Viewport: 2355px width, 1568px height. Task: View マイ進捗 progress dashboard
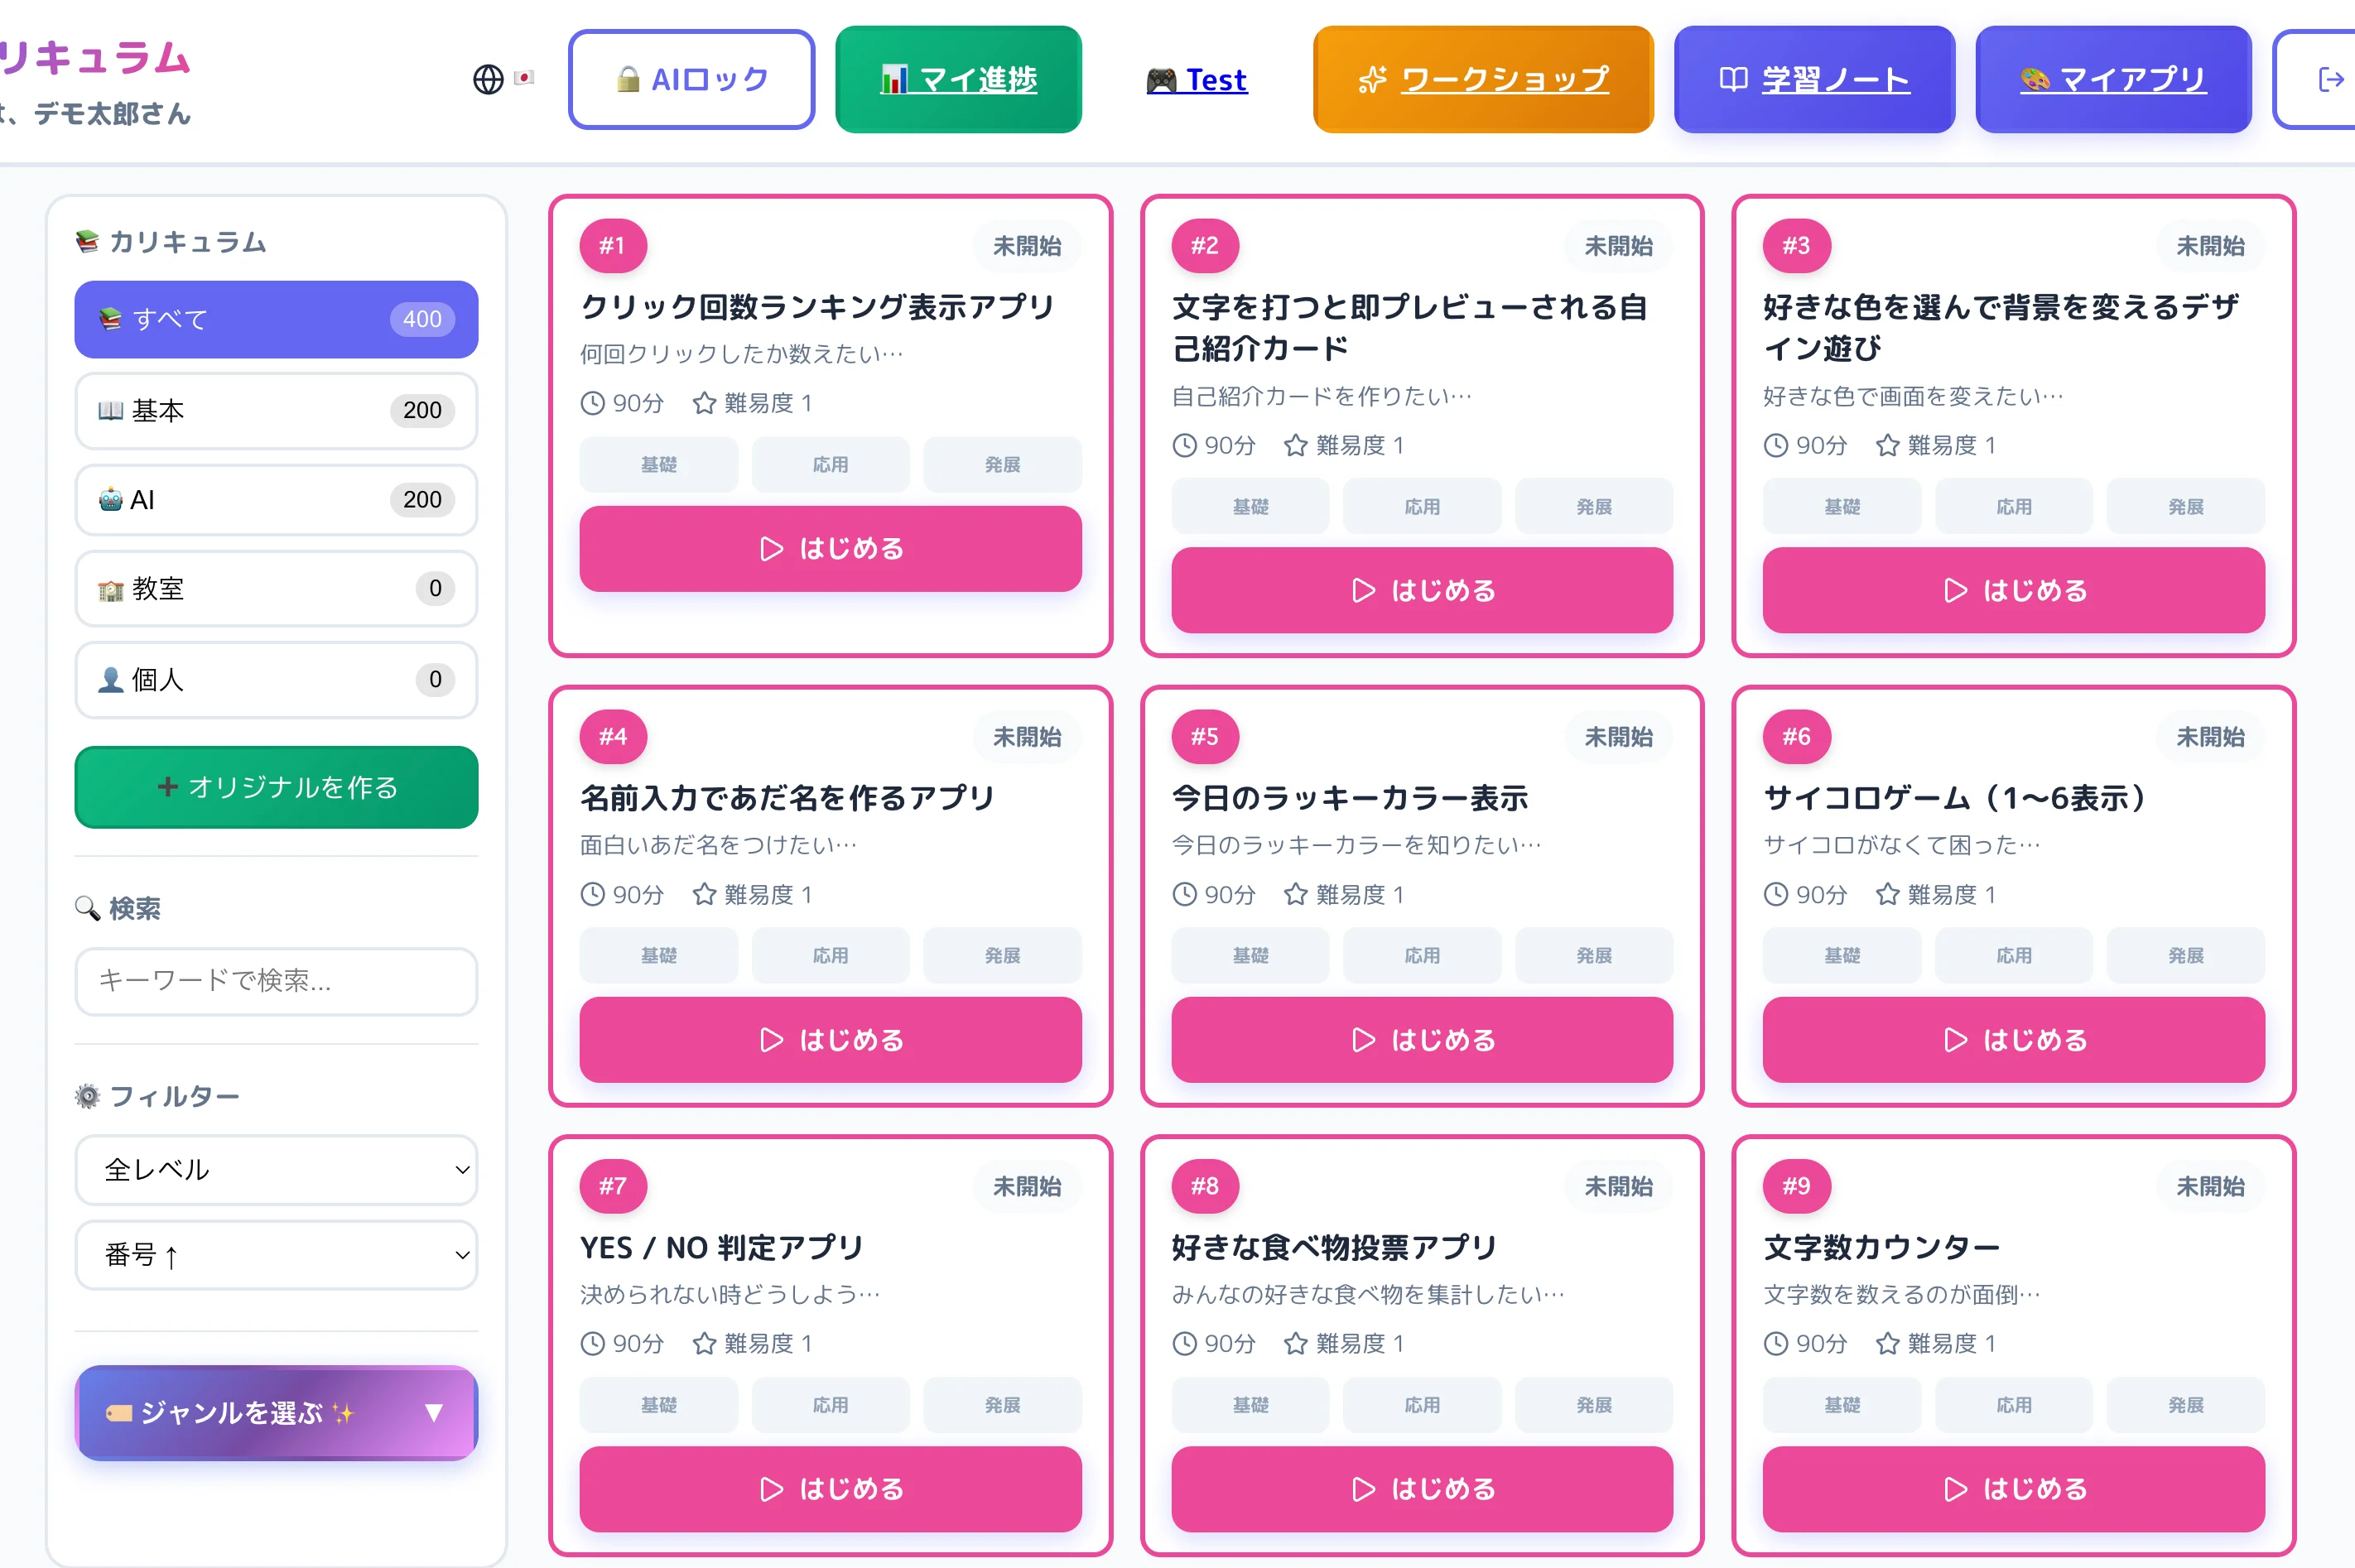pos(957,80)
